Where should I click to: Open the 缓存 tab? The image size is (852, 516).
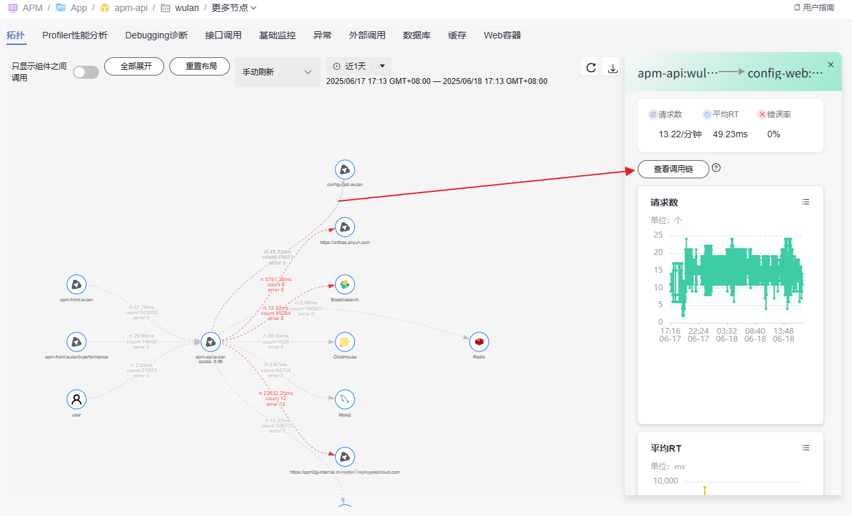click(457, 35)
